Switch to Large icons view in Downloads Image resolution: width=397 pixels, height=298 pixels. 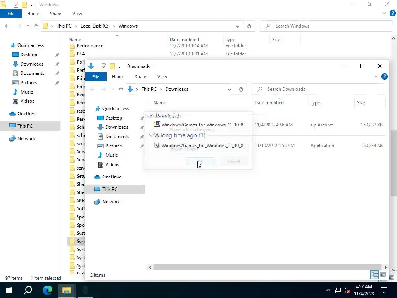383,275
